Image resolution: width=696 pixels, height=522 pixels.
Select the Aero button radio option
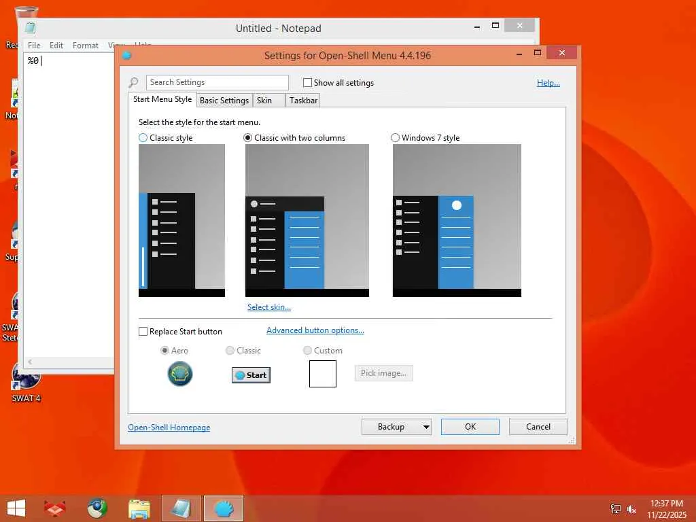pyautogui.click(x=164, y=350)
